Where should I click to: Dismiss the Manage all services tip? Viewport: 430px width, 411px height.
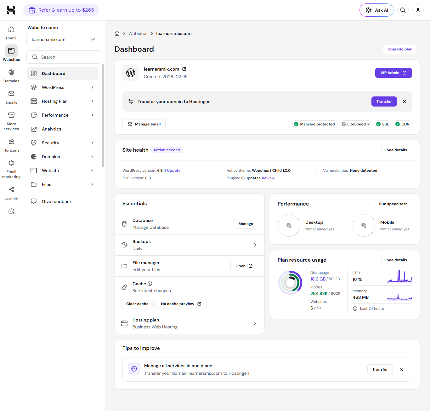402,370
